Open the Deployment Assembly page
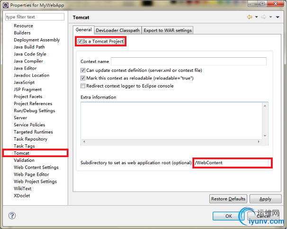The image size is (287, 229). pos(37,40)
